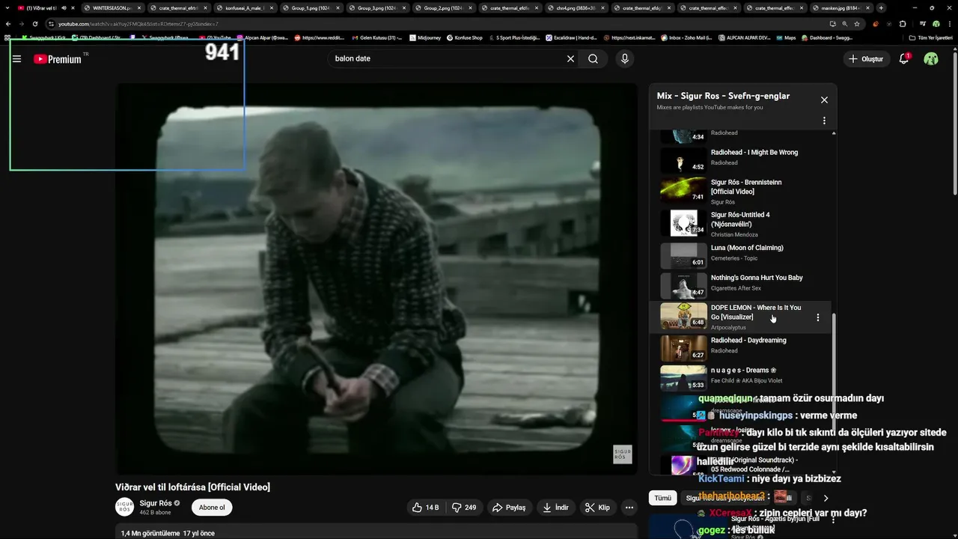The width and height of the screenshot is (958, 539).
Task: Close the Sigur Rós mix panel
Action: click(x=824, y=100)
